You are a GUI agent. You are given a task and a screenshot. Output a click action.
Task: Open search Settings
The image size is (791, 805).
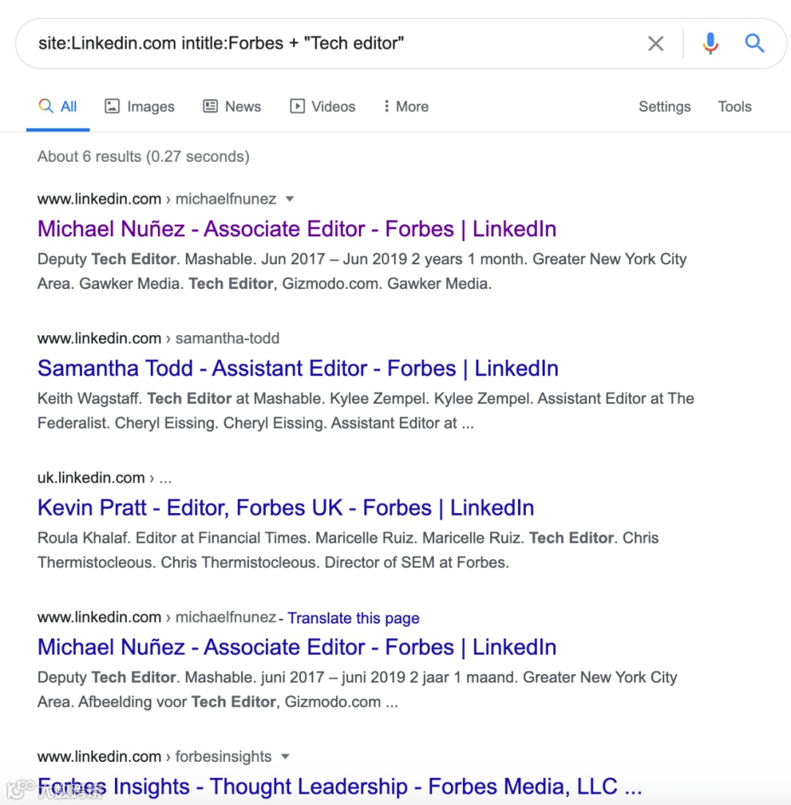(664, 107)
